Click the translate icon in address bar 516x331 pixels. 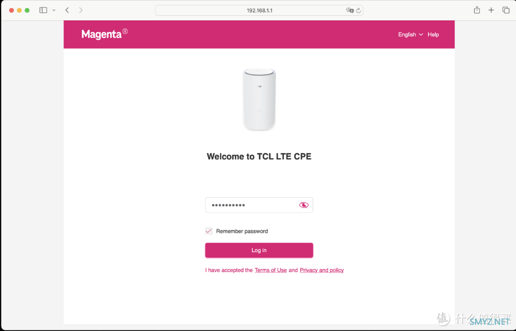coord(350,11)
